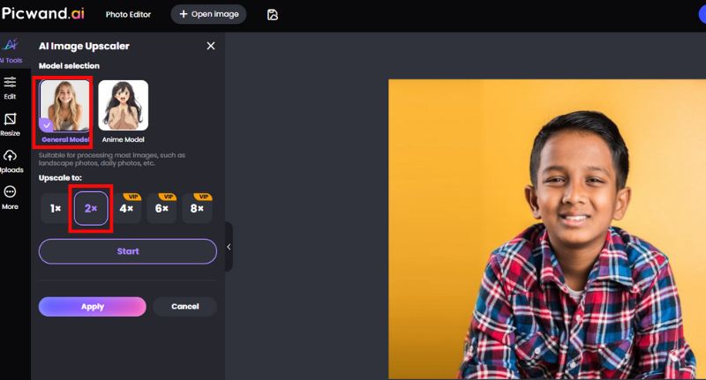Choose 4× VIP upscale option
This screenshot has height=380, width=706.
tap(126, 209)
